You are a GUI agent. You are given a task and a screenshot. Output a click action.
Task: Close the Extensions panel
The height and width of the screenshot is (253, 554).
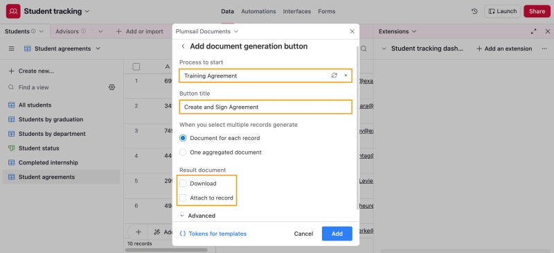pos(548,31)
